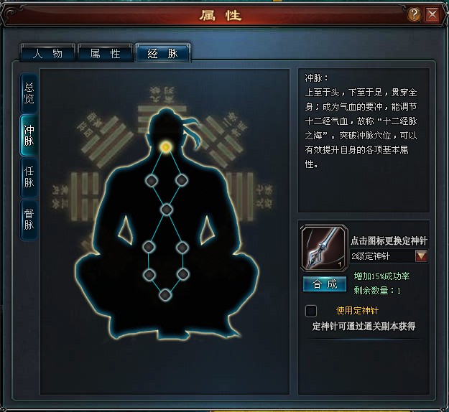The image size is (449, 412).
Task: Select the 总览 side tab
Action: [x=29, y=93]
